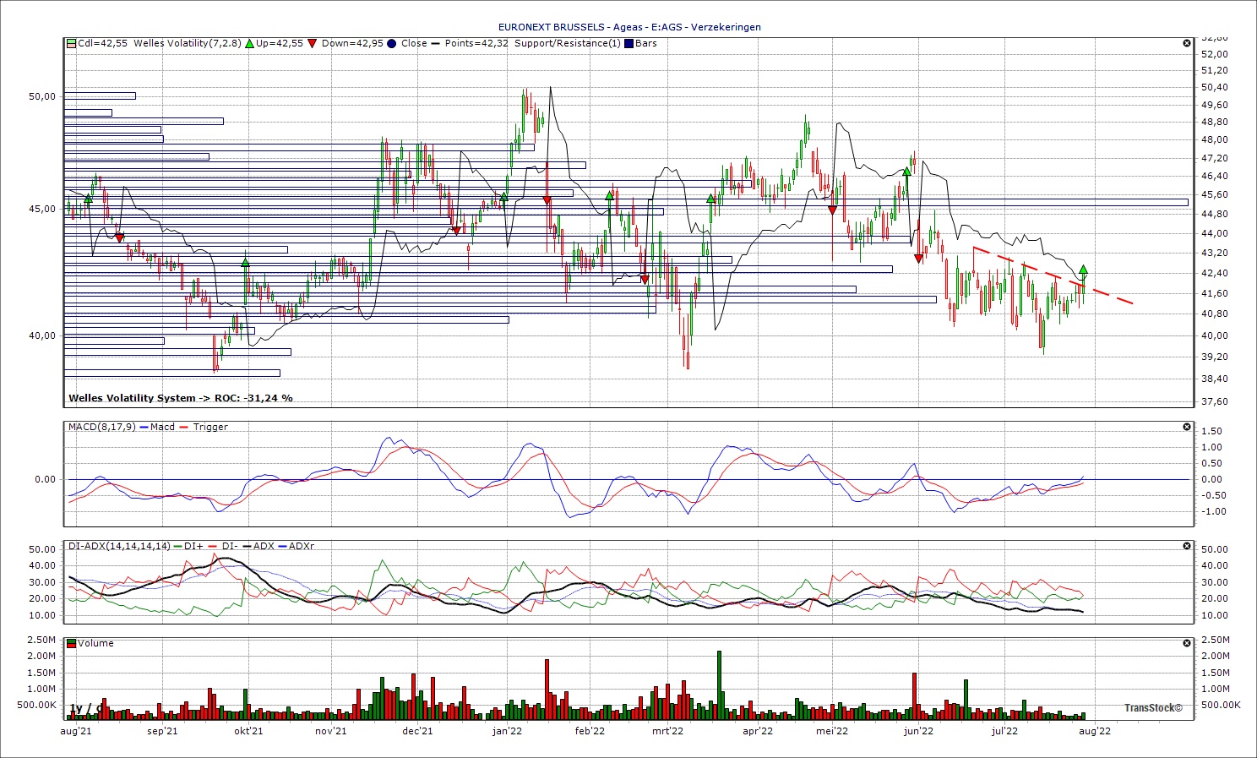Viewport: 1257px width, 758px height.
Task: Click the blue Close circle legend icon
Action: click(392, 43)
